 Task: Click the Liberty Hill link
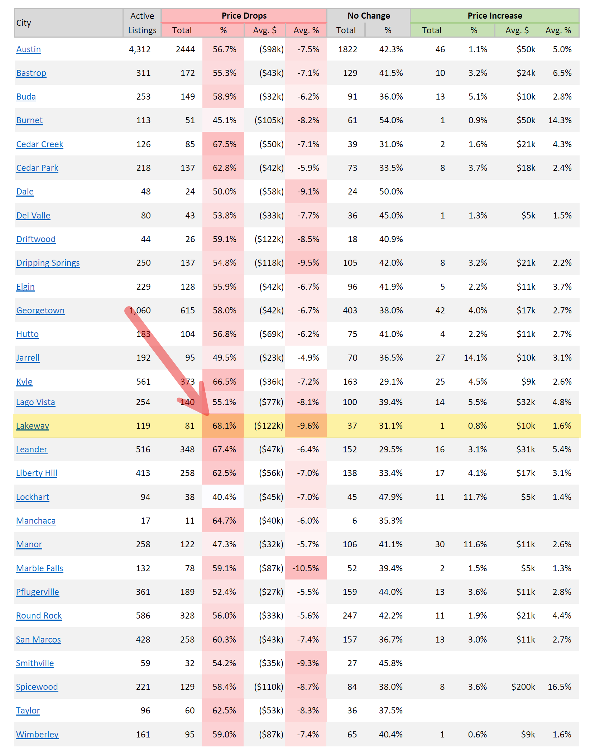[37, 473]
